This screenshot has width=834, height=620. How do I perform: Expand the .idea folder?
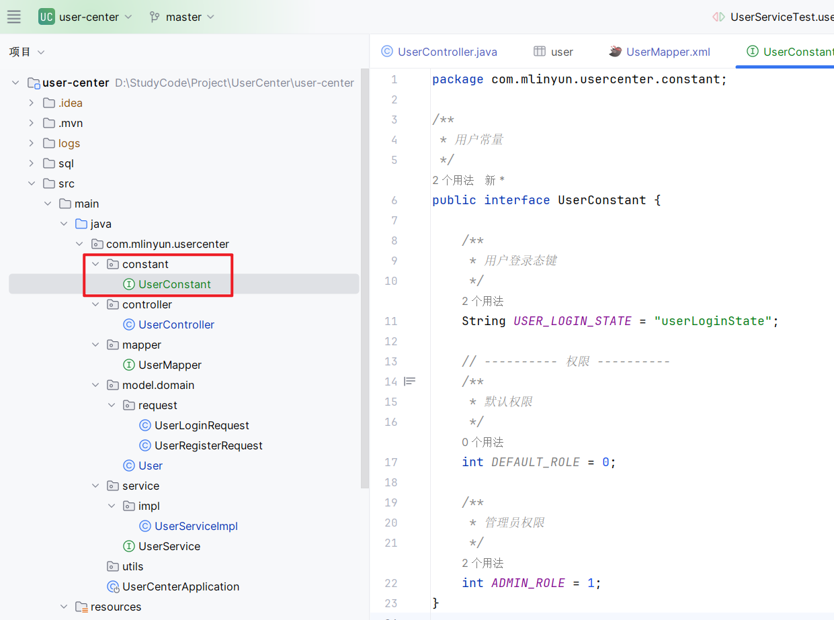(31, 103)
